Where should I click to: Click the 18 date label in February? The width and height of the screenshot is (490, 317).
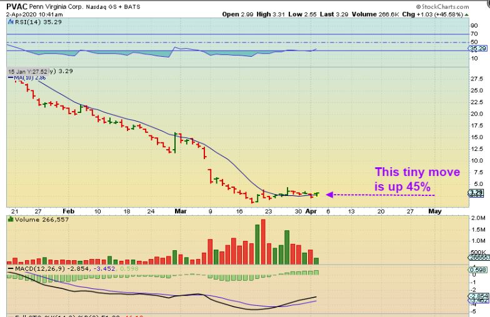[126, 211]
